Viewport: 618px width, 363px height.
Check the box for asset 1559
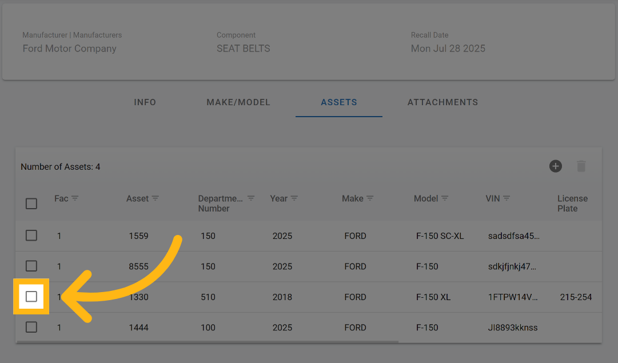click(31, 236)
